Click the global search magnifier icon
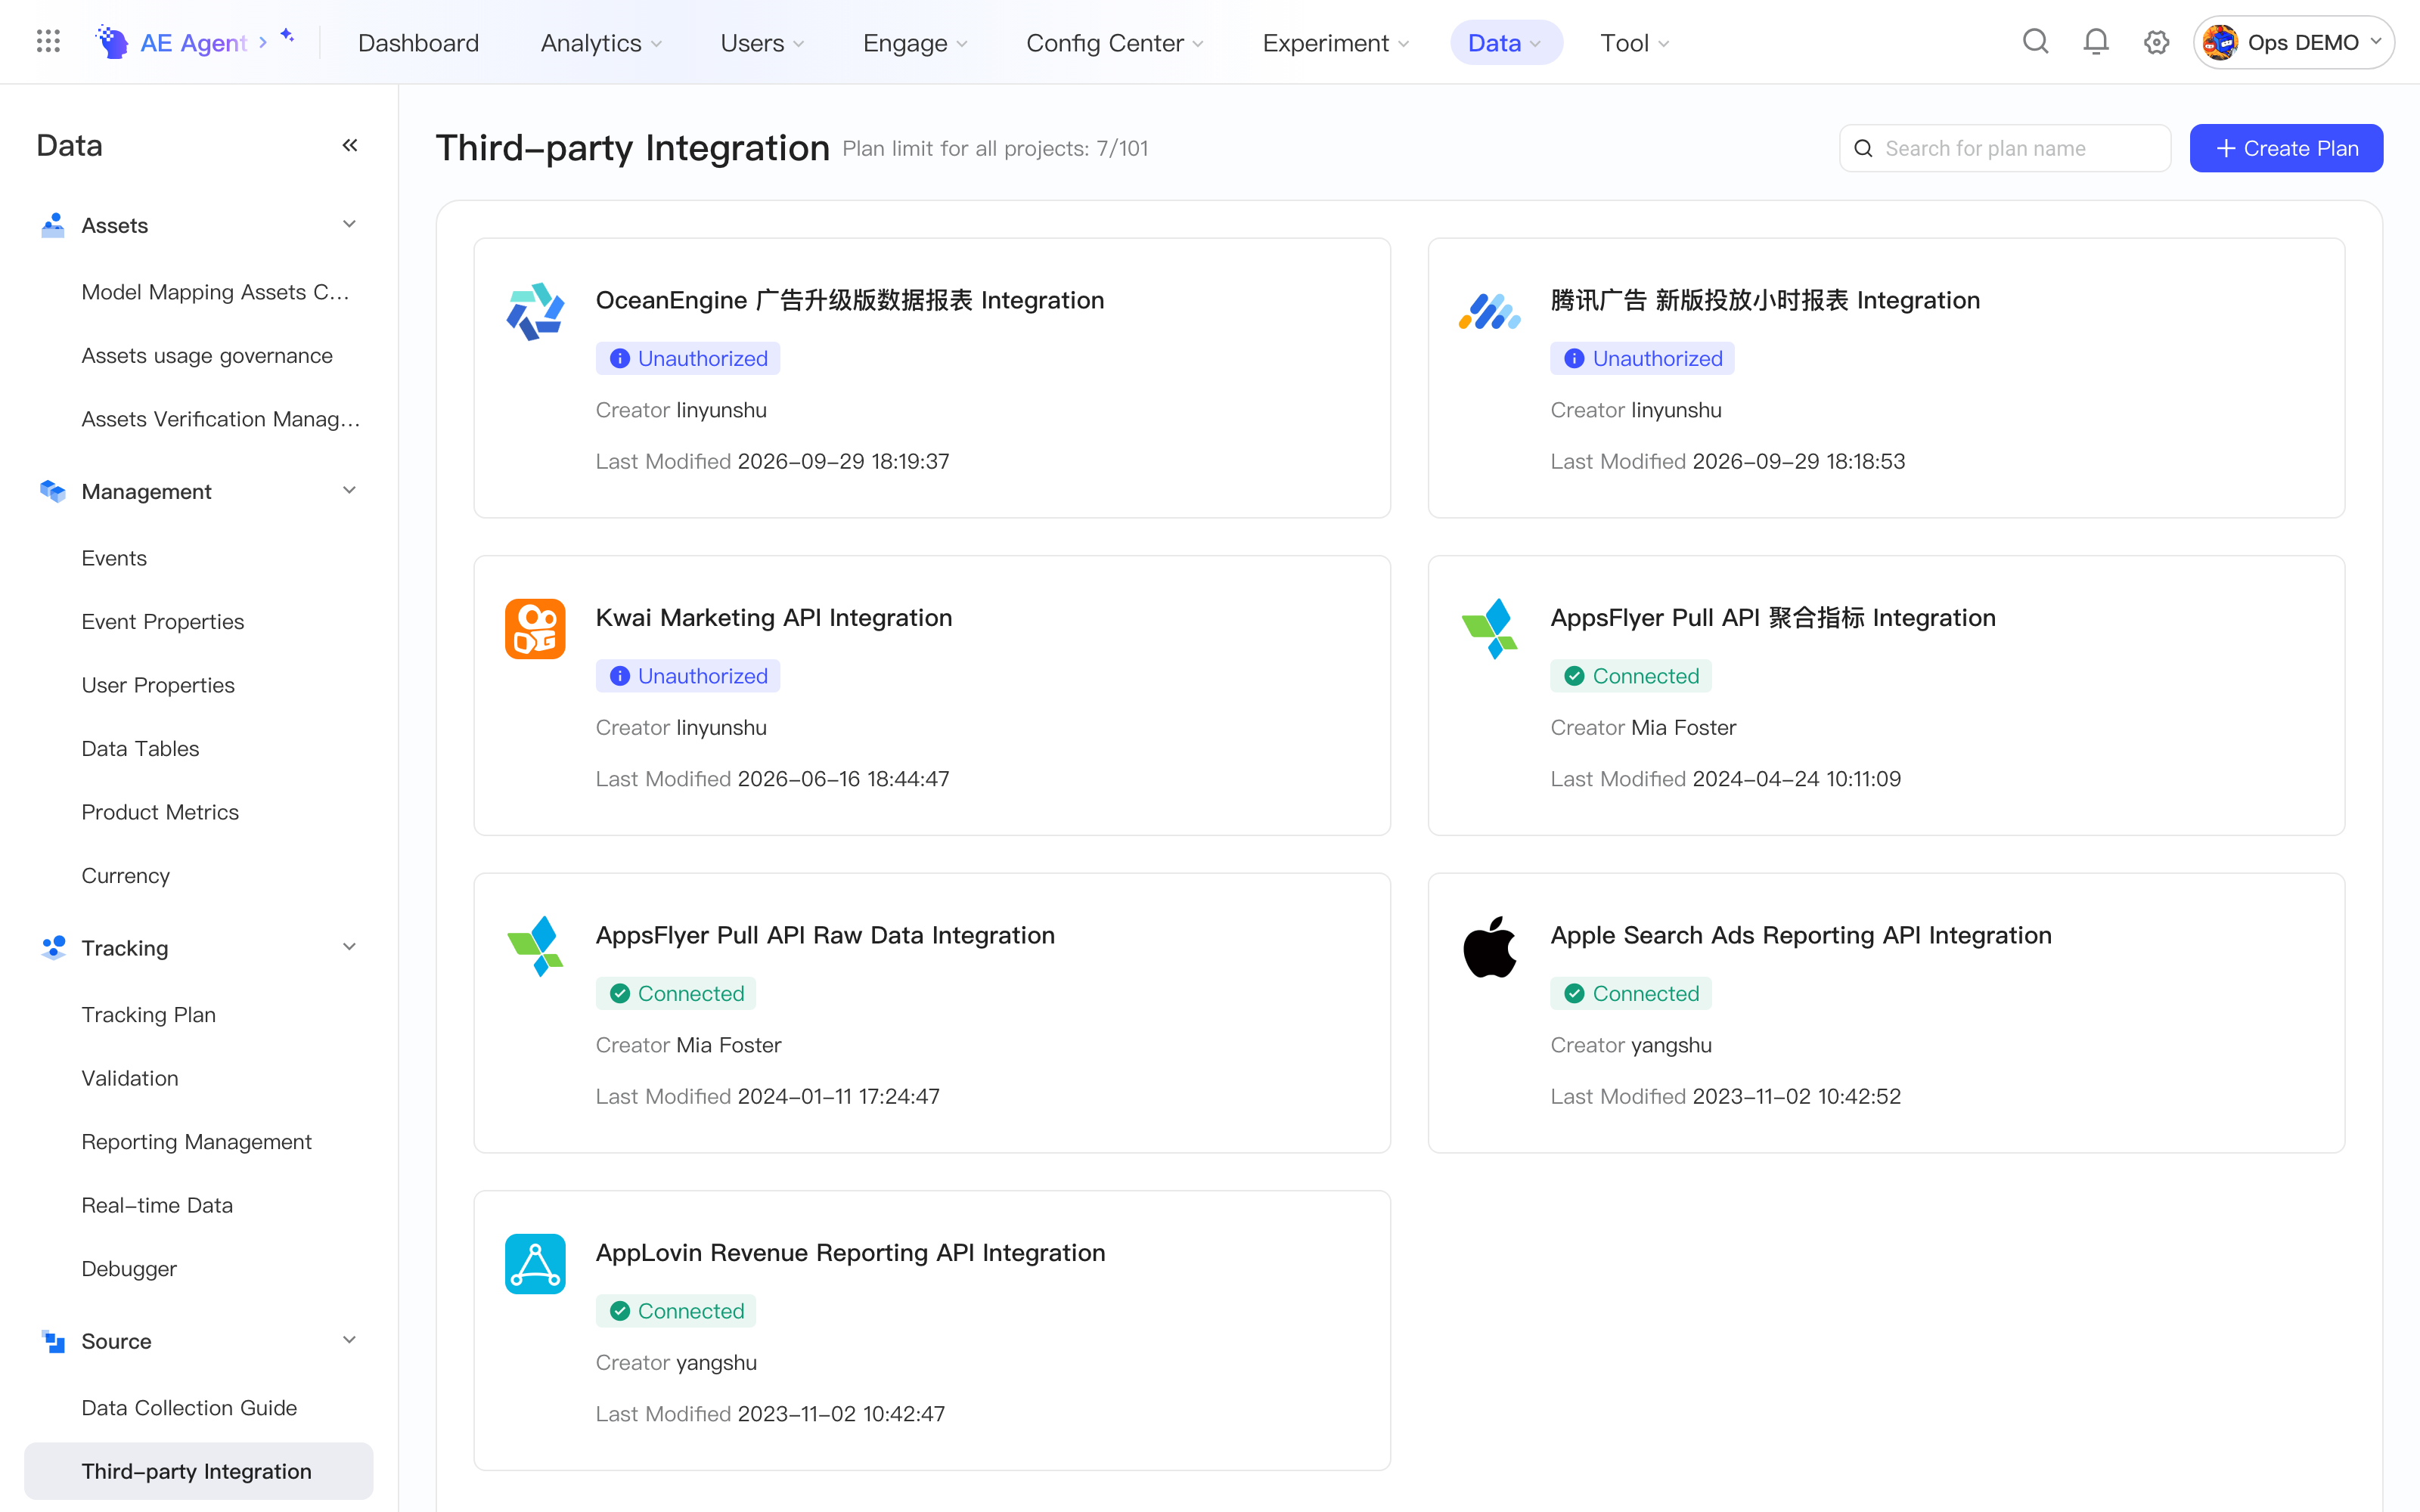2420x1512 pixels. point(2035,42)
